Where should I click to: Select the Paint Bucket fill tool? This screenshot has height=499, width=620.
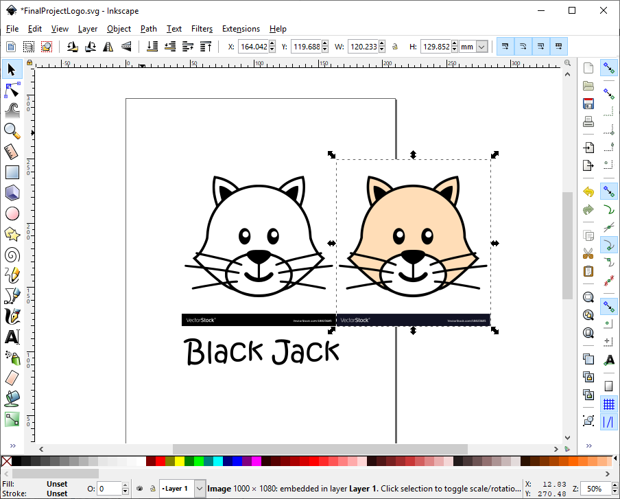coord(12,399)
